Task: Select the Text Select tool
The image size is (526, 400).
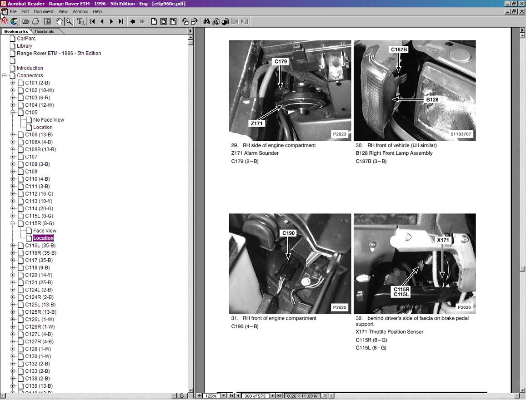Action: click(x=80, y=21)
